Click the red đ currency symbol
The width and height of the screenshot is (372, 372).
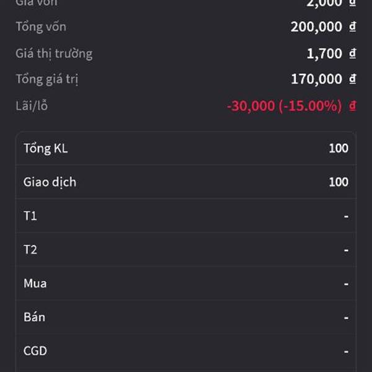click(x=353, y=105)
